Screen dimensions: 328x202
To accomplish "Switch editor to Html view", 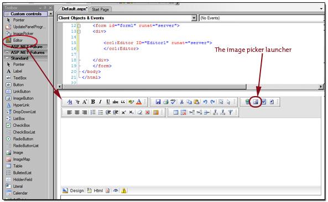I will 95,190.
